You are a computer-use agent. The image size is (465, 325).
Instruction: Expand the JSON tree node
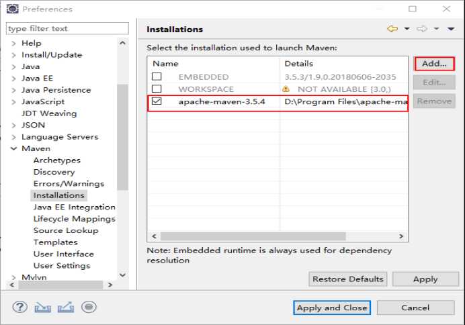click(13, 126)
